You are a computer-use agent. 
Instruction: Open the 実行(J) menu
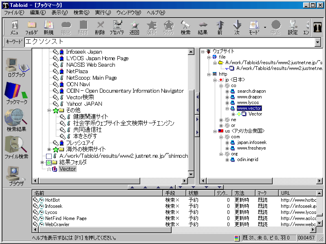pyautogui.click(x=103, y=13)
